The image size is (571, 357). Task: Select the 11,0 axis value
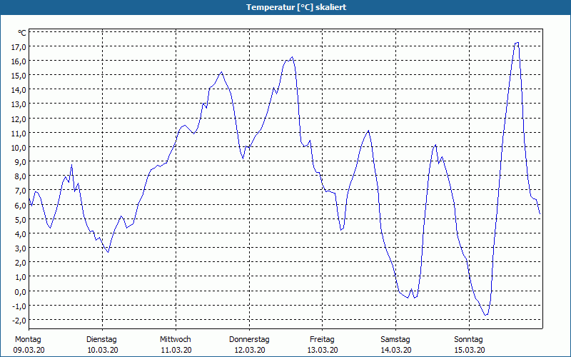point(19,133)
